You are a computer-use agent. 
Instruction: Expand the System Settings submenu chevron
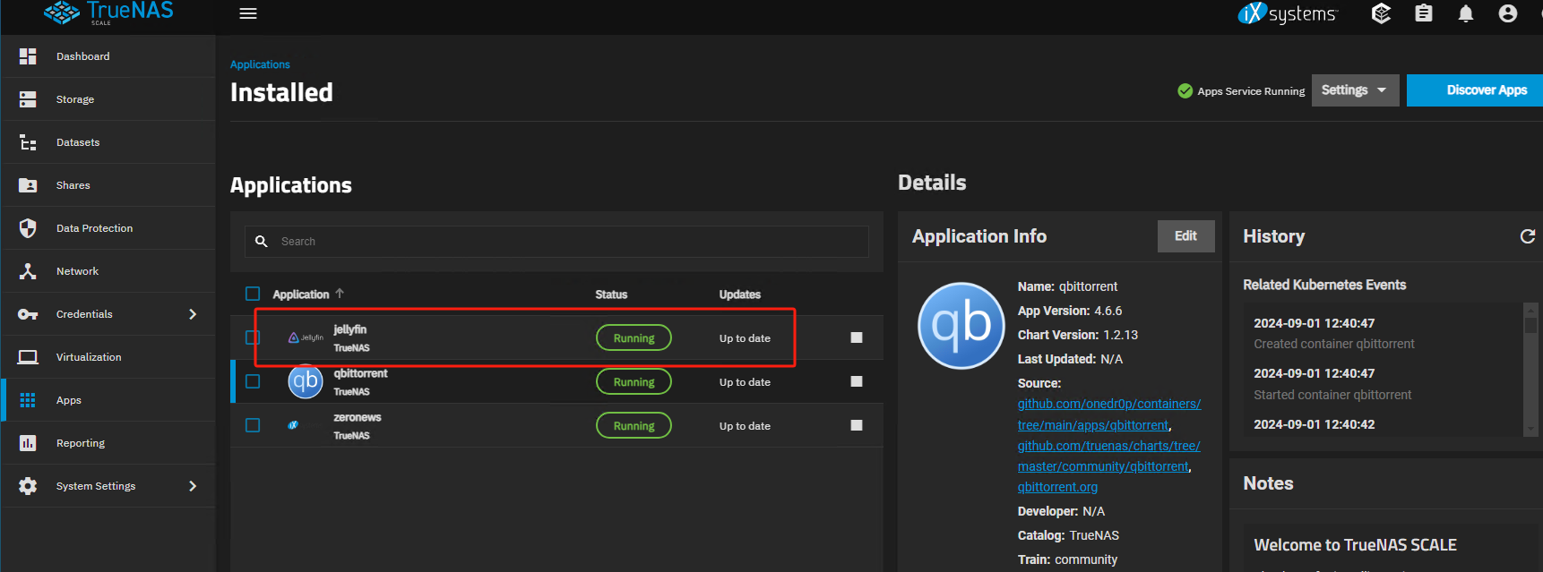(192, 486)
